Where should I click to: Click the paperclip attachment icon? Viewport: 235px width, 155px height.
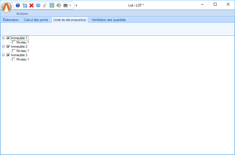[45, 5]
